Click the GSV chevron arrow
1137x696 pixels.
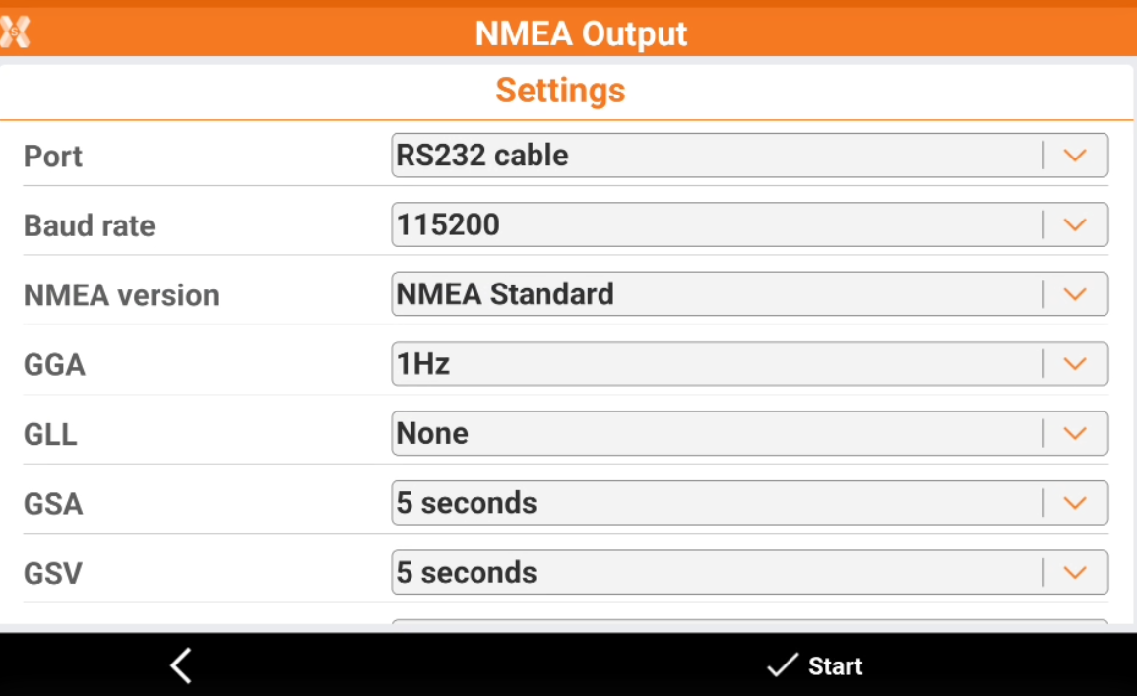click(x=1075, y=573)
